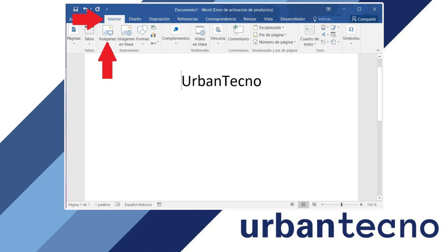Click the 100 % zoom level
Image resolution: width=448 pixels, height=252 pixels.
pyautogui.click(x=372, y=205)
